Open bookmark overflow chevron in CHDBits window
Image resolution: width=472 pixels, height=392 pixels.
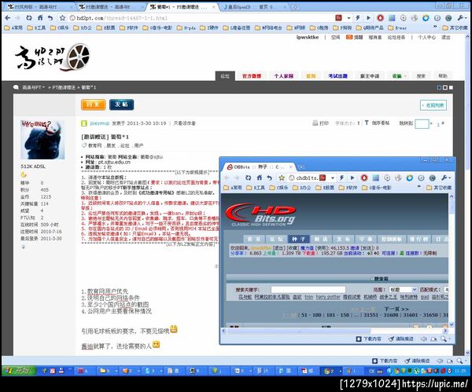[419, 187]
